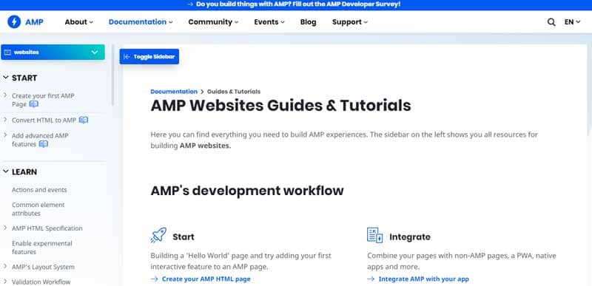Click the AMP's development workflow heading
The width and height of the screenshot is (592, 286).
247,191
